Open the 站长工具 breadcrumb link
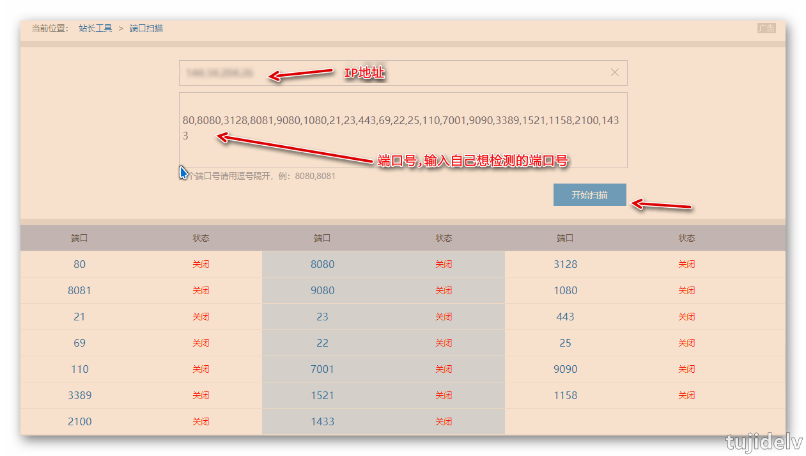The width and height of the screenshot is (806, 456). (95, 28)
